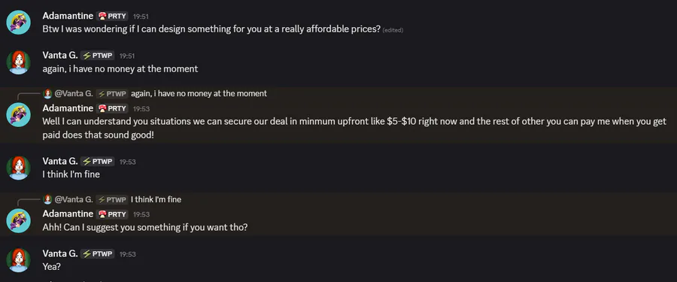The height and width of the screenshot is (282, 677).
Task: Click Vanta G. avatar beside the 'Yea?' message
Action: 19,260
